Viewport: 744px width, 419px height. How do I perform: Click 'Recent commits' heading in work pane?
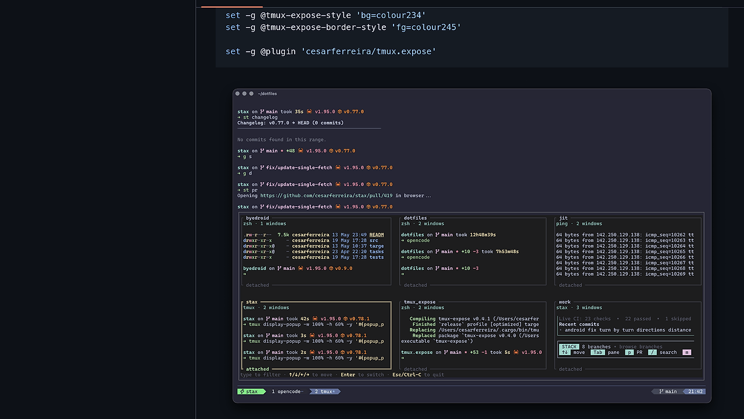point(579,324)
